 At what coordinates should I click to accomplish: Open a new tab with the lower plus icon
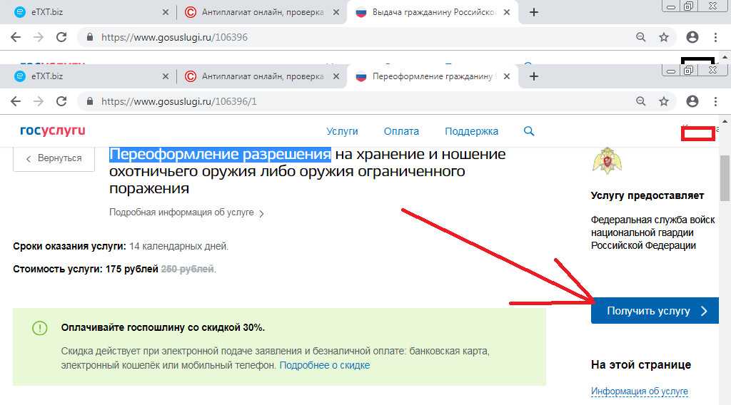point(534,76)
